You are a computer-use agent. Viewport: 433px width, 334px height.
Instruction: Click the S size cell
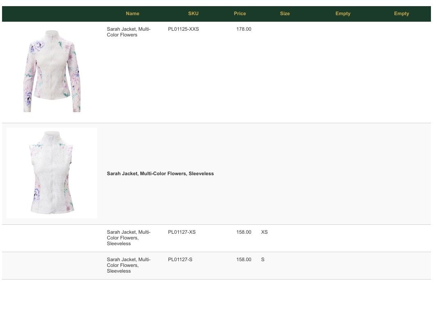[262, 260]
